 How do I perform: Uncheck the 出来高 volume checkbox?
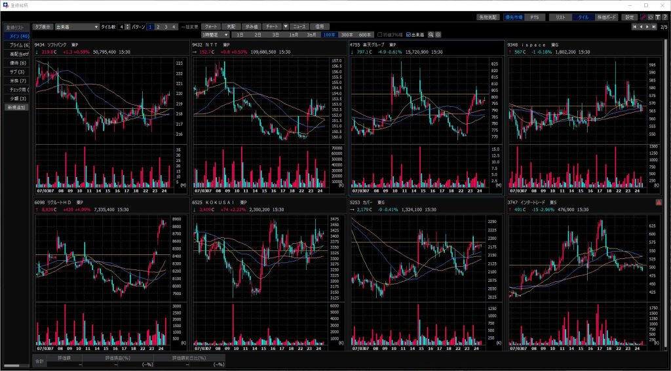pyautogui.click(x=409, y=34)
